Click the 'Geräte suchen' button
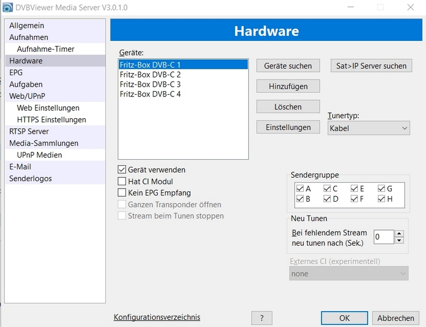This screenshot has width=426, height=327. 288,65
